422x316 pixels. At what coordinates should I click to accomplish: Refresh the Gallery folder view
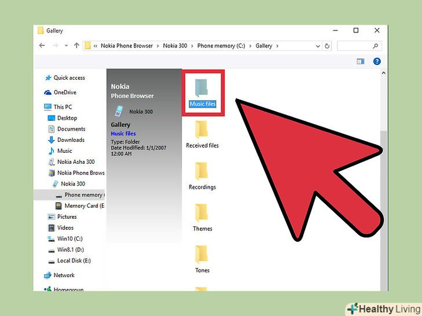coord(327,46)
